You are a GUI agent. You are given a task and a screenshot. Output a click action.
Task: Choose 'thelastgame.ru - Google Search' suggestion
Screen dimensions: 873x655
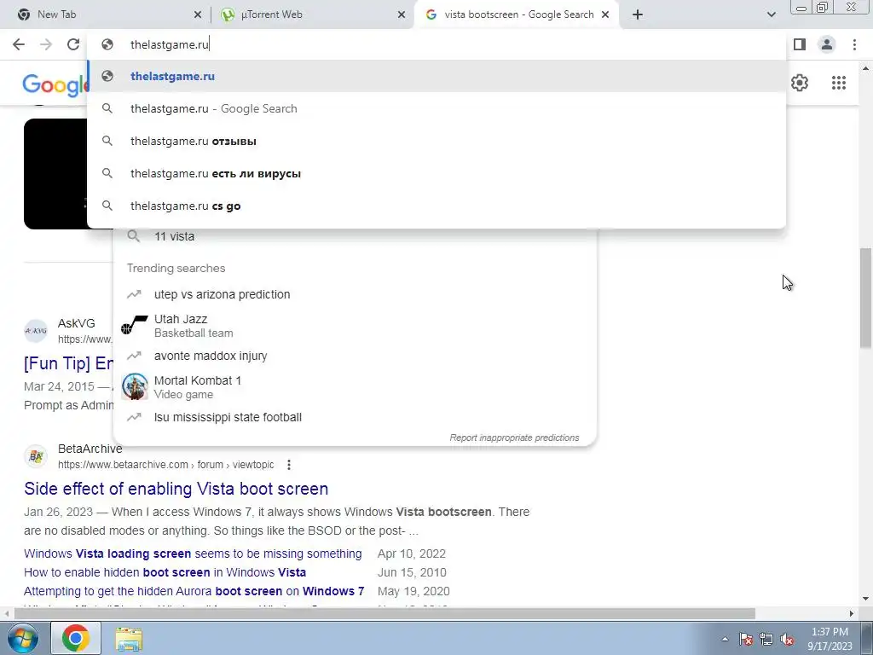(436, 108)
